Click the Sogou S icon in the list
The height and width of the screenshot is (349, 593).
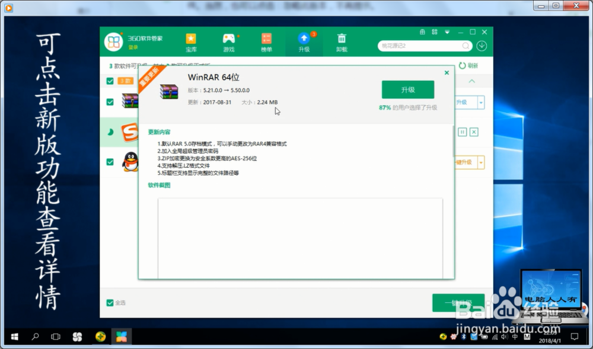[130, 133]
